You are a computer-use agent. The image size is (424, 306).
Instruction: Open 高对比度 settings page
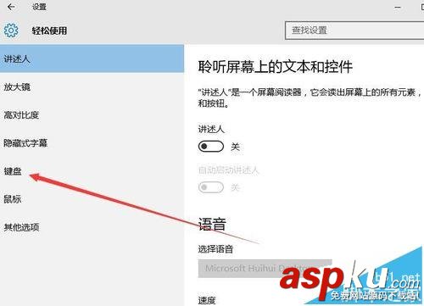point(92,115)
